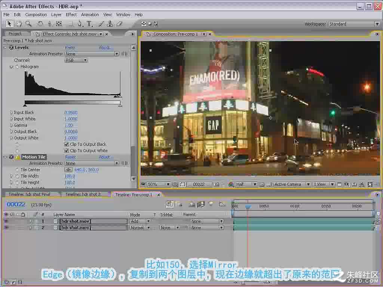Toggle Frame Blending icon in timeline
383x287 pixels.
[x=201, y=204]
